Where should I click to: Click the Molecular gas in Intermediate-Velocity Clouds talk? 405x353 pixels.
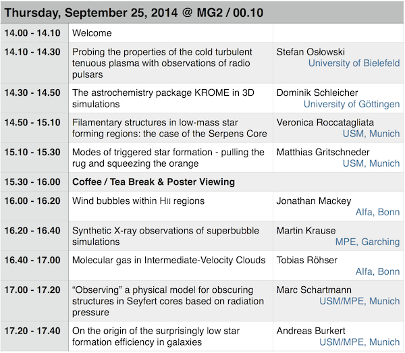coord(169,260)
